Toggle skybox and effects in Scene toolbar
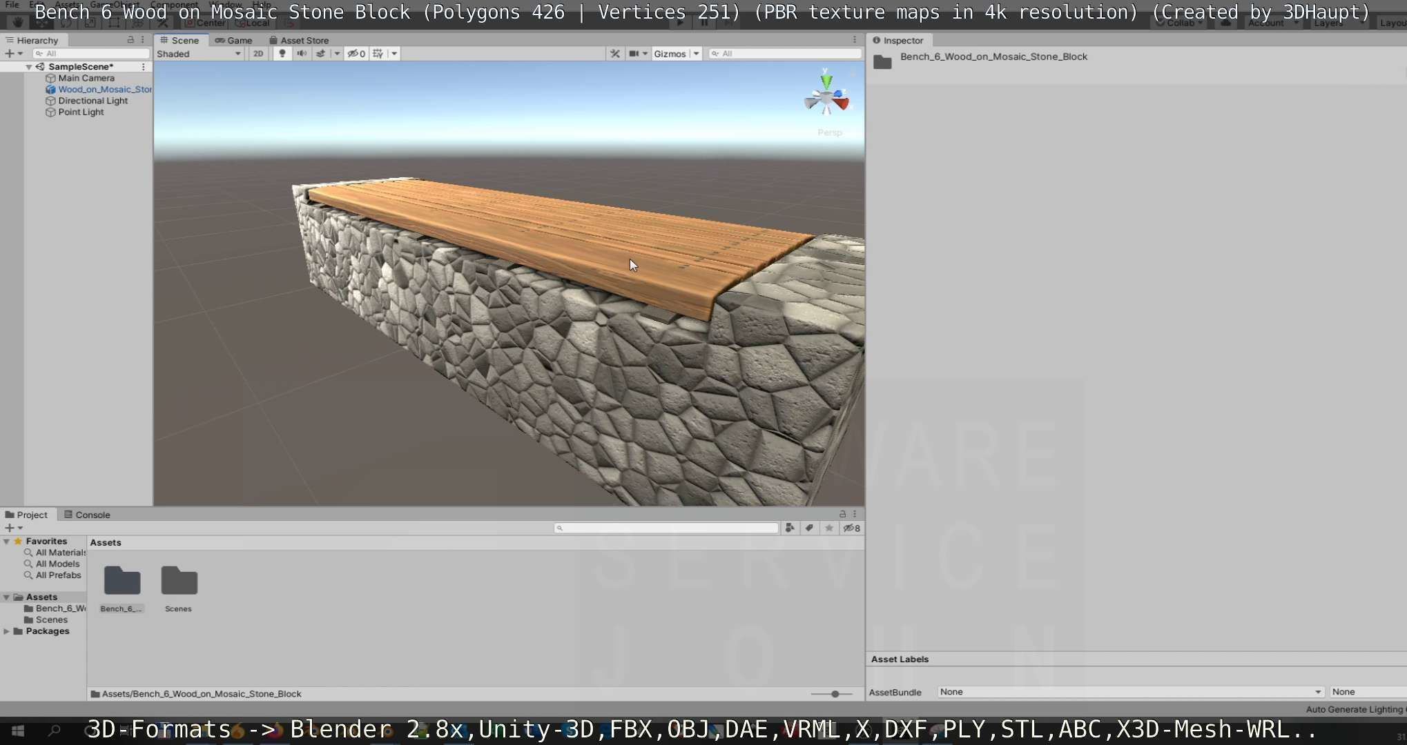Screen dimensions: 1407x745 pyautogui.click(x=321, y=54)
